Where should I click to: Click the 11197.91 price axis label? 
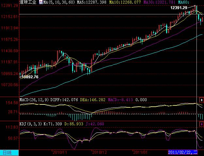coord(9,62)
